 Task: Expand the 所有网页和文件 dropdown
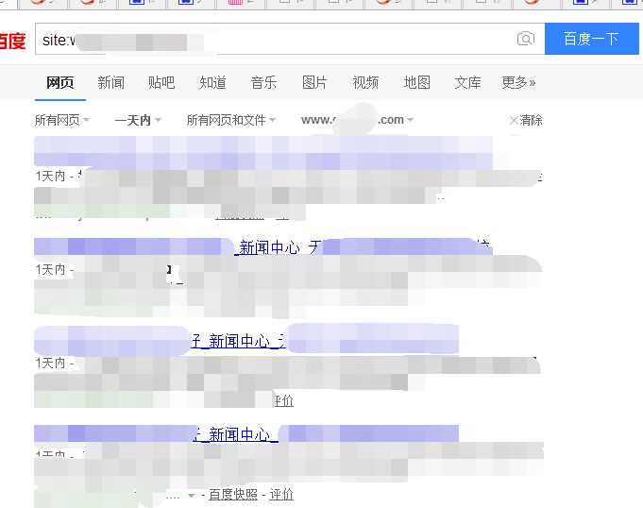pyautogui.click(x=231, y=120)
